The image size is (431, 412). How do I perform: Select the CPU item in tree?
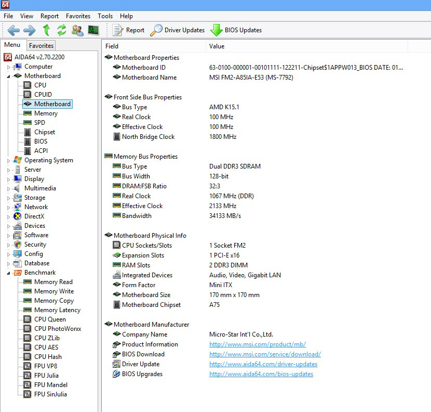coord(35,85)
